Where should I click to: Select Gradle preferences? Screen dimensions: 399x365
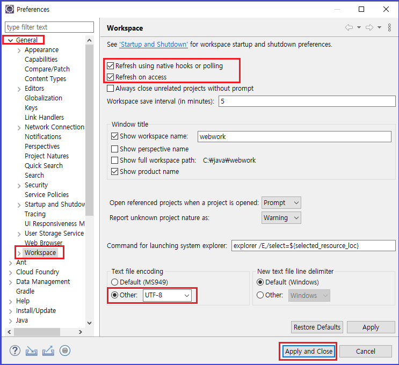pos(25,291)
